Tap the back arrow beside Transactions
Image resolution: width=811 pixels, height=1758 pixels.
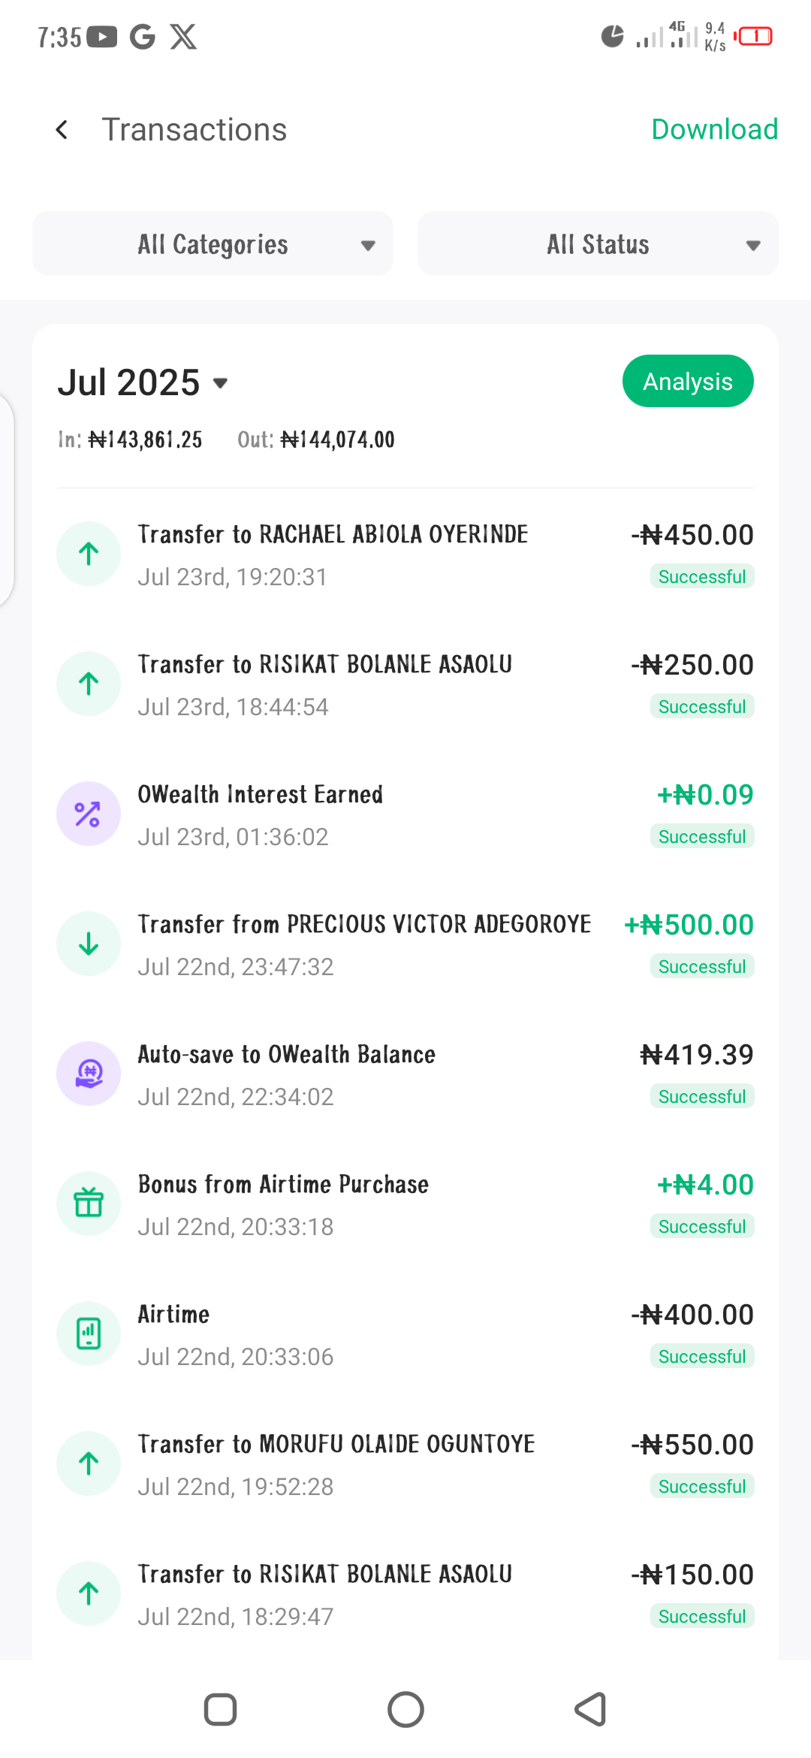(62, 130)
